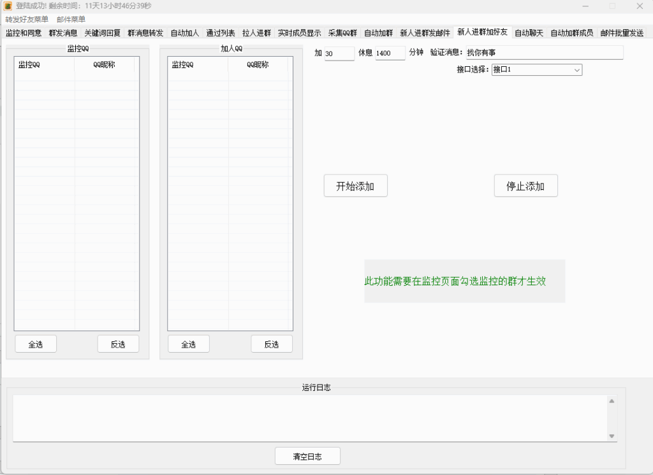
Task: Switch to the 采集QQ群 tab
Action: (342, 33)
